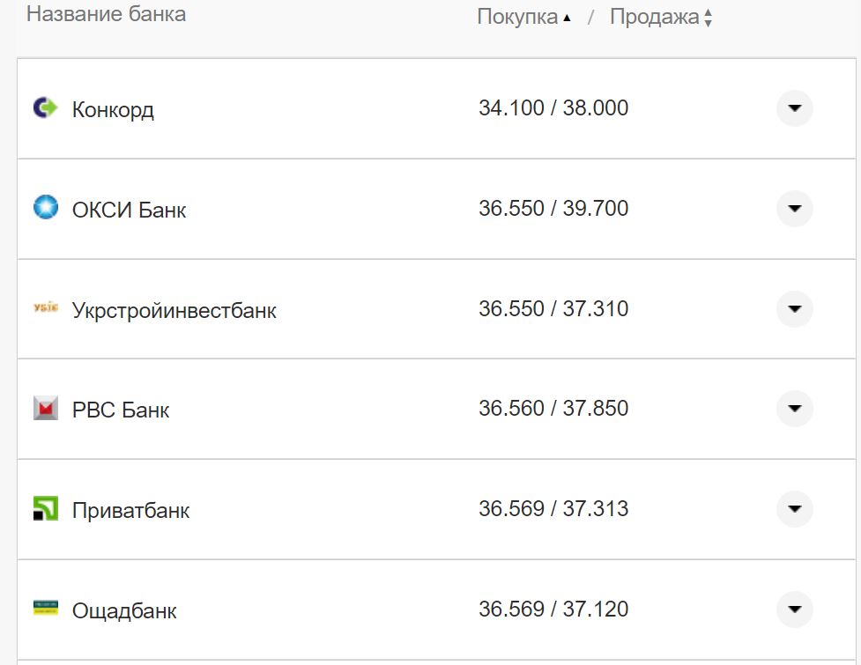Expand the Приватбанк row details
Screen dimensions: 861x665
tap(794, 509)
